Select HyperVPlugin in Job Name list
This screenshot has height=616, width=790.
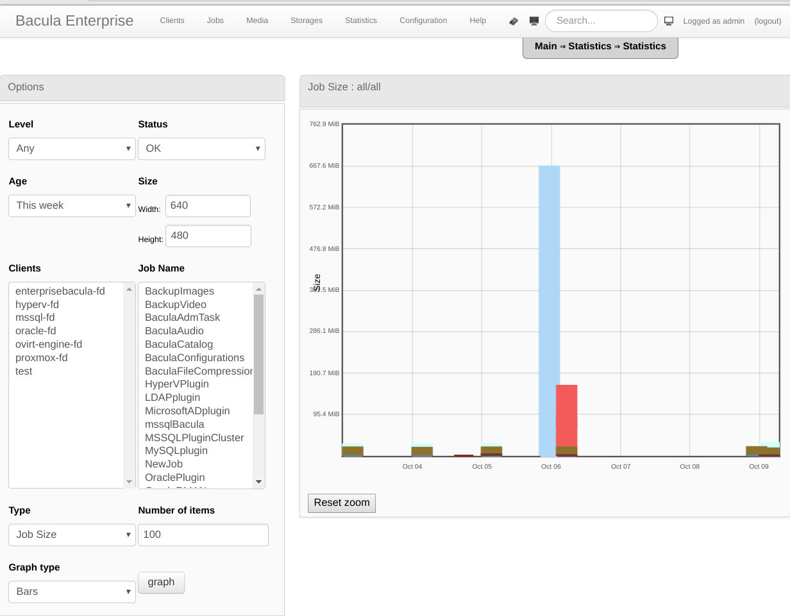coord(196,384)
